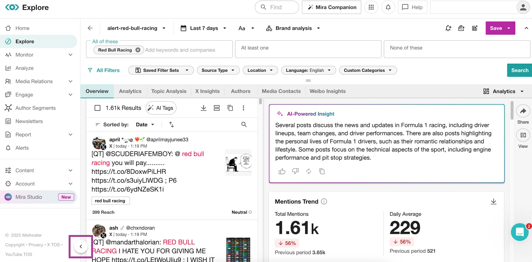Screen dimensions: 532x262
Task: Open the Source Type filter
Action: 218,70
